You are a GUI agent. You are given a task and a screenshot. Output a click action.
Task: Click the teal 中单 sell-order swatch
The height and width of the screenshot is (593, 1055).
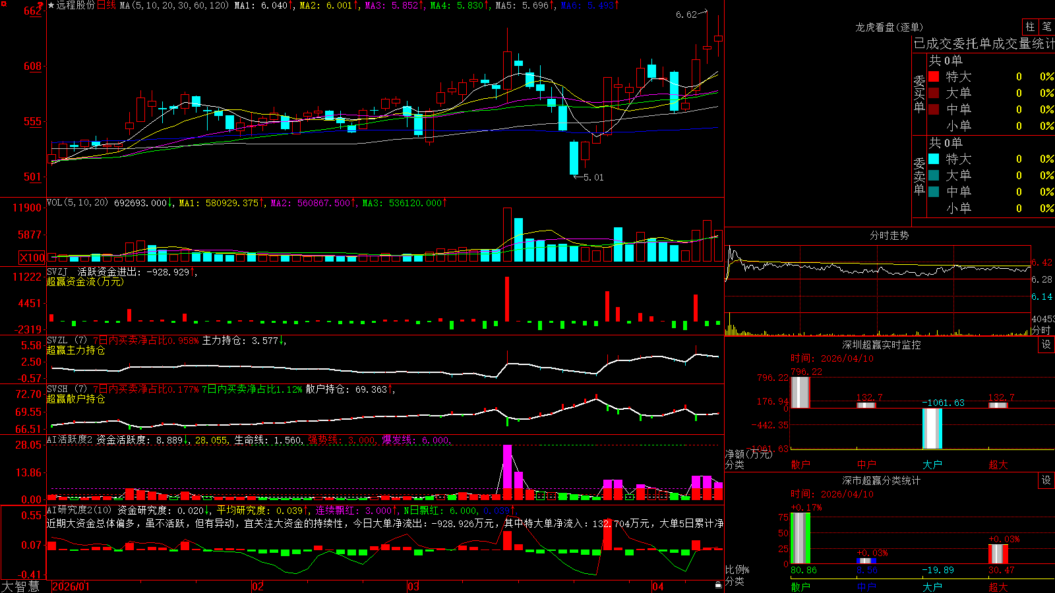point(934,192)
